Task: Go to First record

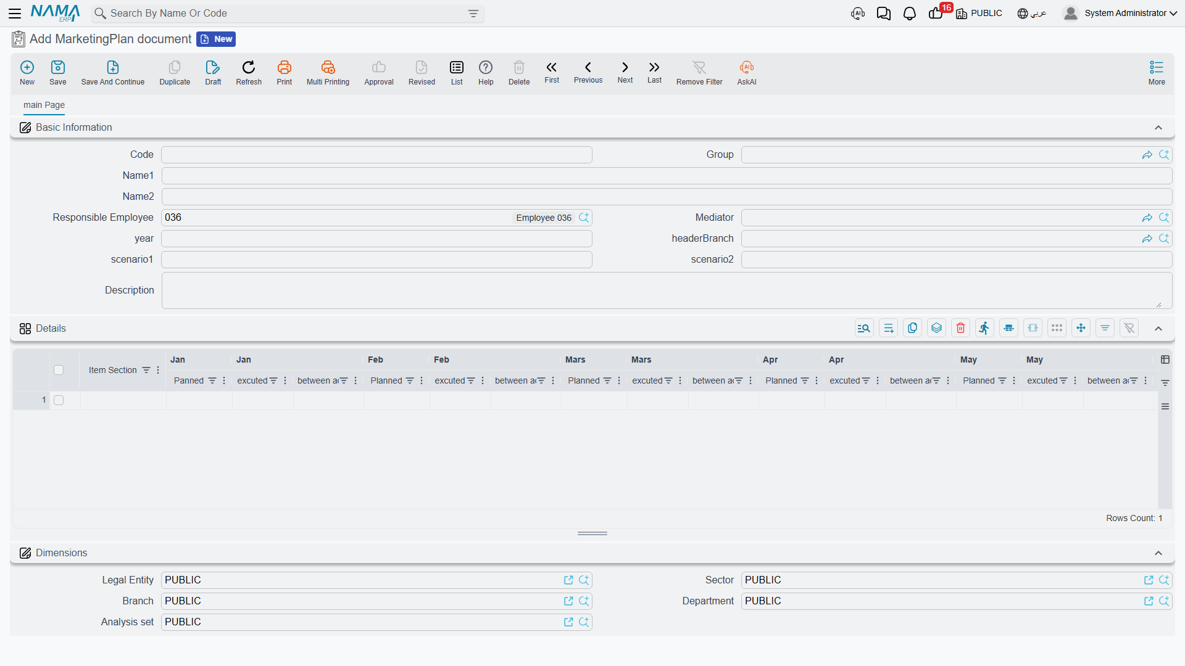Action: tap(552, 67)
